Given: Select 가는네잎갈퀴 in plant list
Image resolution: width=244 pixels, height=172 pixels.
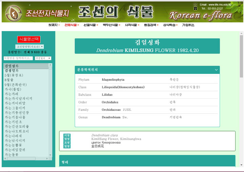Looking at the screenshot, I should pos(15,150).
